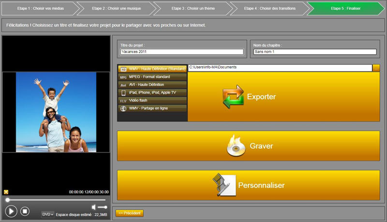Select the Vidéo flash FLV format
387x222 pixels.
[x=152, y=100]
